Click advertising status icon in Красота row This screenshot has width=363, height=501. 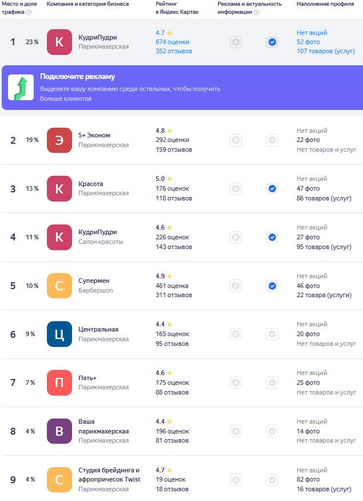tap(236, 188)
